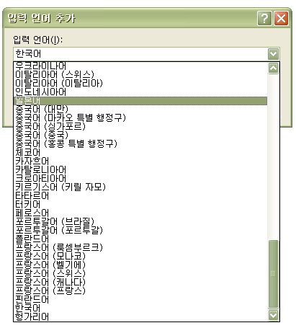
Task: Choose 중국어 (마카오 특별 행정구)
Action: click(x=140, y=118)
